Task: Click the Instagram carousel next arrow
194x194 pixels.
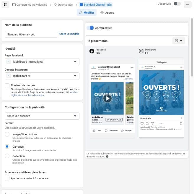Action: point(180,93)
